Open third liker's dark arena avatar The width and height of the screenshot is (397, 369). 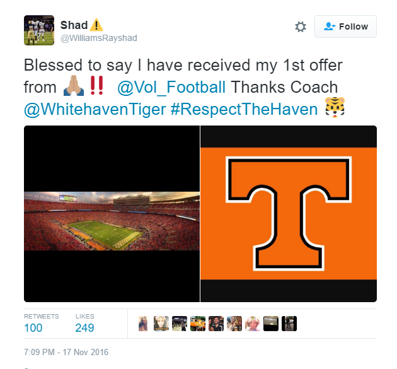pyautogui.click(x=180, y=324)
